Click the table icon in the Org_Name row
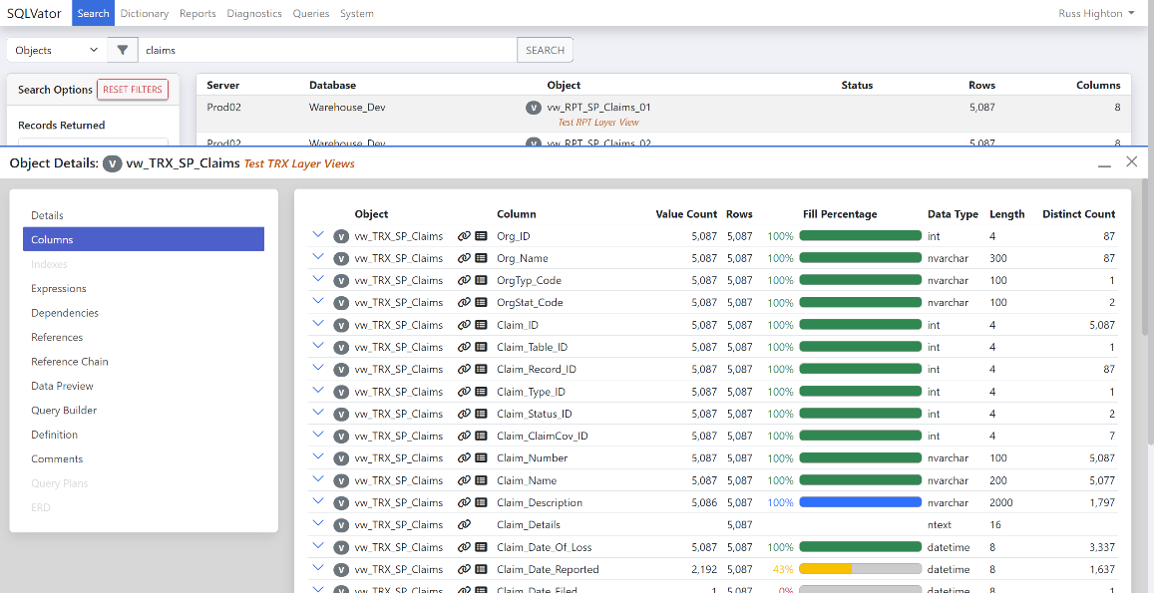The width and height of the screenshot is (1154, 593). point(481,258)
